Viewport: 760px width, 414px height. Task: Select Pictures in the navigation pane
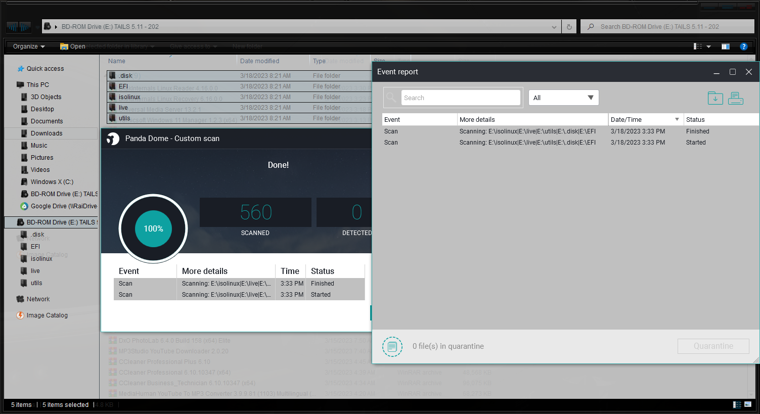(x=42, y=158)
